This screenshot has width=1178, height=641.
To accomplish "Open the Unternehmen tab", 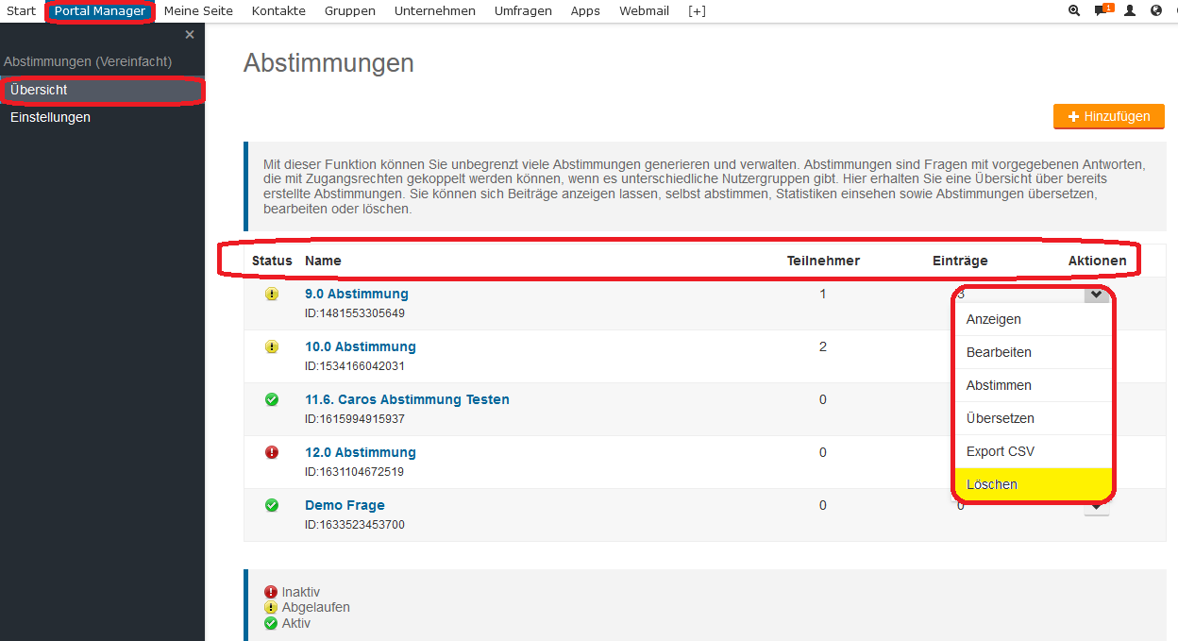I will point(435,11).
